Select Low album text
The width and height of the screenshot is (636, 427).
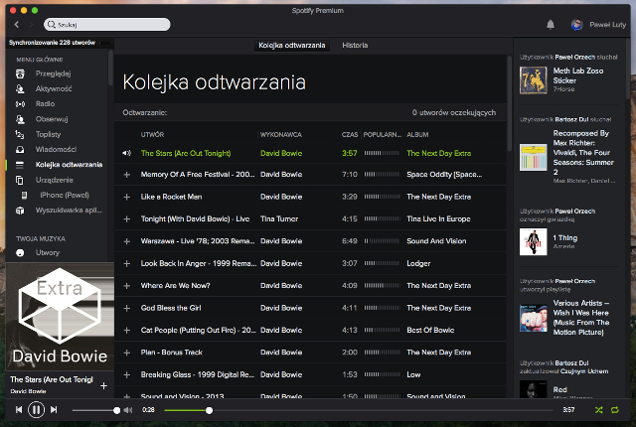tap(413, 375)
